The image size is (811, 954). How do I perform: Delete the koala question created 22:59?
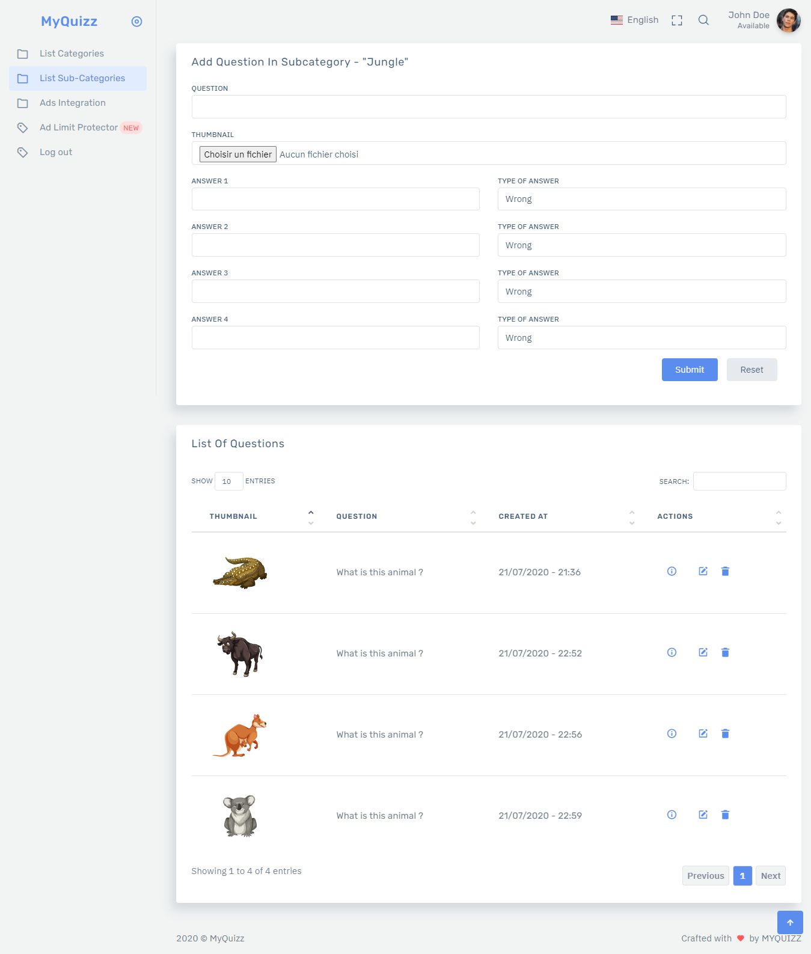click(725, 815)
